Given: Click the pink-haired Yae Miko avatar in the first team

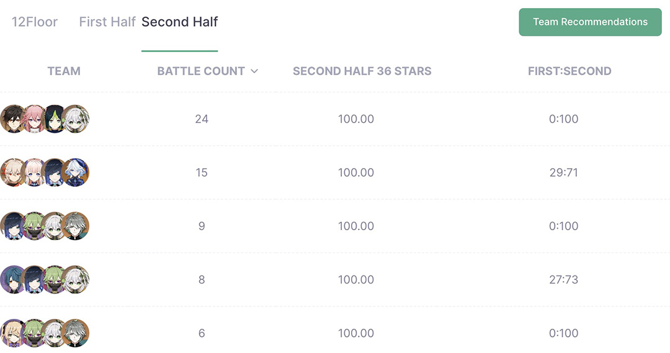Looking at the screenshot, I should 35,118.
